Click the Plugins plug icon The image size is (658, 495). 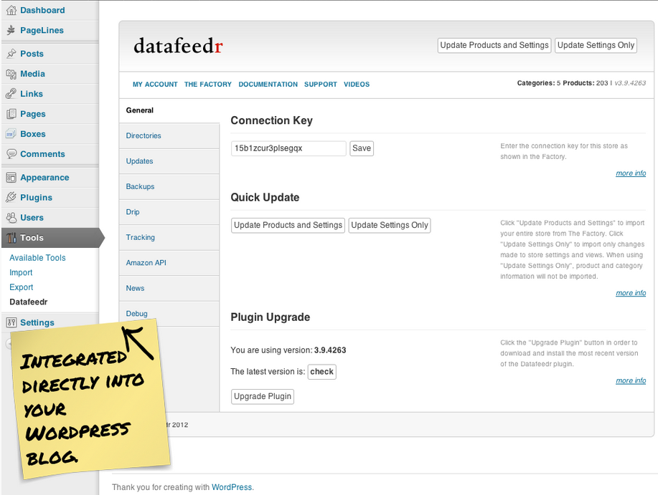(x=11, y=197)
